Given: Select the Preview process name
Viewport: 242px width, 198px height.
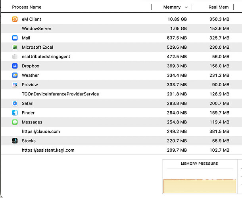Looking at the screenshot, I should tap(30, 85).
